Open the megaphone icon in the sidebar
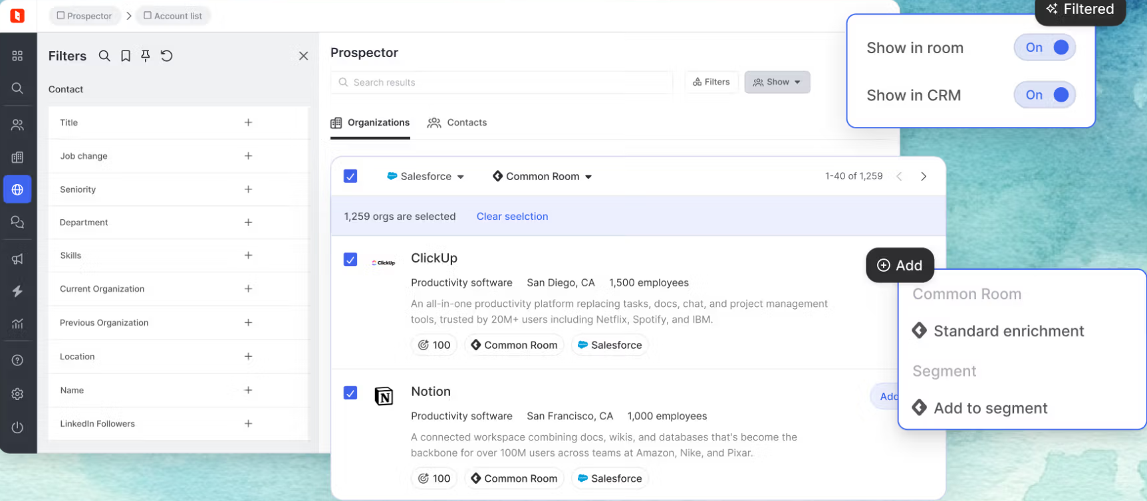This screenshot has height=501, width=1147. click(x=17, y=258)
